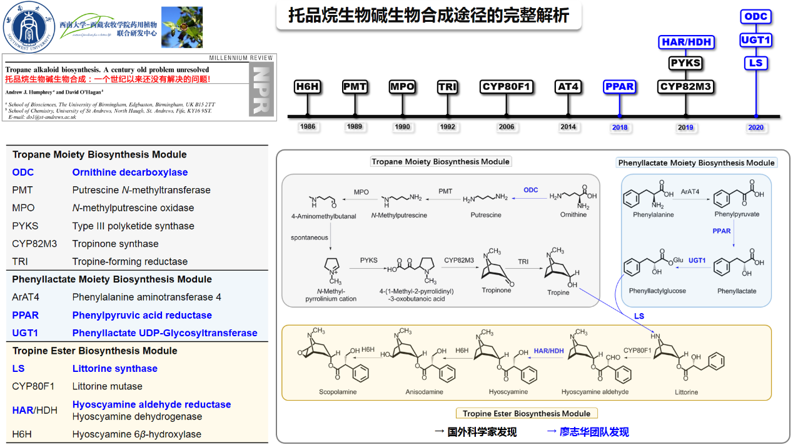Image resolution: width=793 pixels, height=445 pixels.
Task: Click the Southwest University circular logo
Action: pyautogui.click(x=30, y=25)
